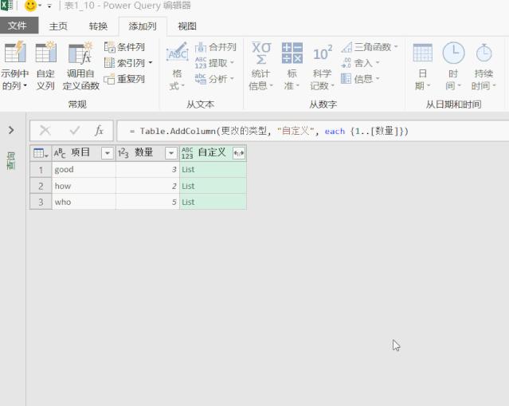The width and height of the screenshot is (509, 406).
Task: Switch to the 主页 ribbon tab
Action: 58,26
